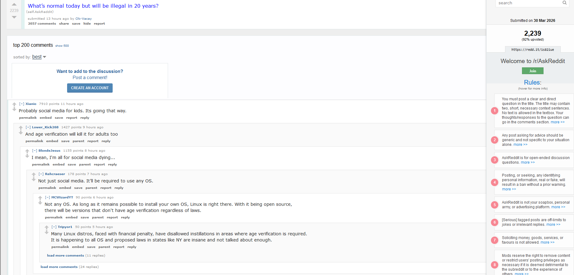Screen dimensions: 574x275
Task: Open the post author Ok-Vacay profile
Action: pyautogui.click(x=83, y=19)
